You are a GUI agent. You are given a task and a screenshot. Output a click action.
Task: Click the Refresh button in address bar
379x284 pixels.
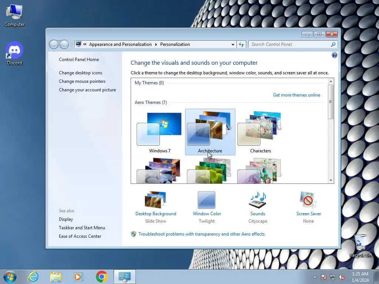[241, 44]
